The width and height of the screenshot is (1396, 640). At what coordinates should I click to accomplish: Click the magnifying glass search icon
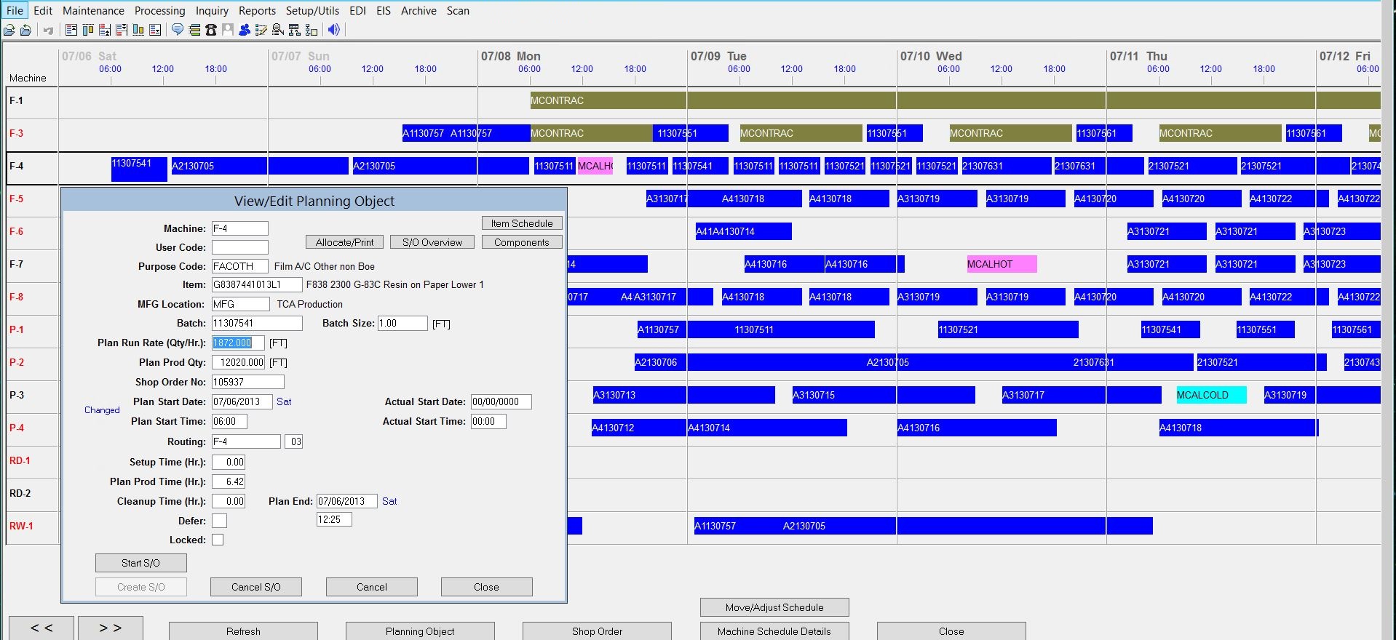[x=277, y=30]
